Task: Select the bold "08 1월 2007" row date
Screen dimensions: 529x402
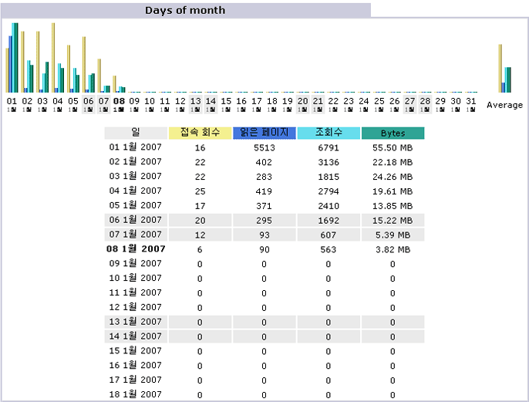Action: pos(136,249)
